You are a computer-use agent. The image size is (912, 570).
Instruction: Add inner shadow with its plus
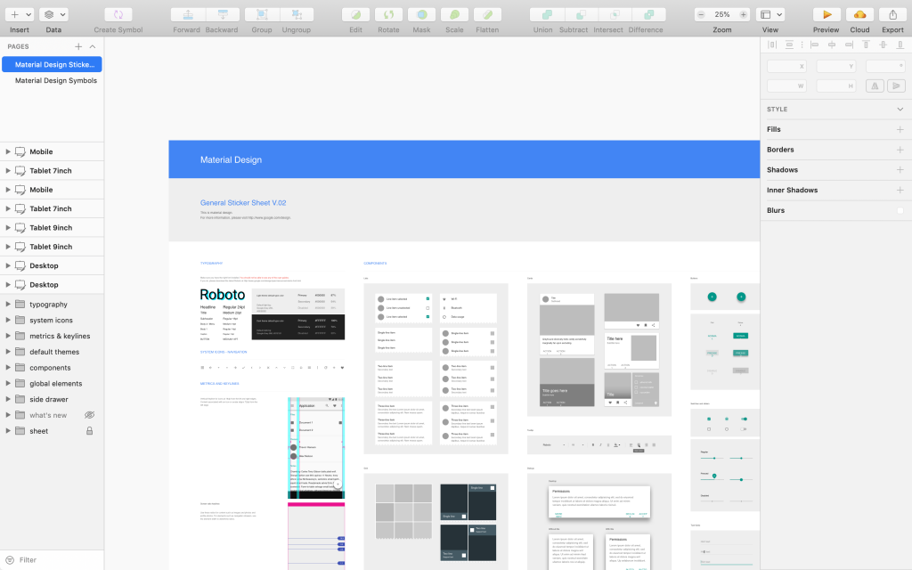coord(900,191)
